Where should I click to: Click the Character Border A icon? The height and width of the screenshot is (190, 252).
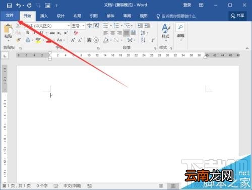tap(96, 26)
